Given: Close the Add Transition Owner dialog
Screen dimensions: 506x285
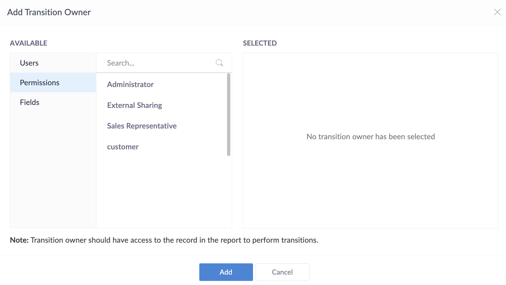Looking at the screenshot, I should (x=497, y=12).
